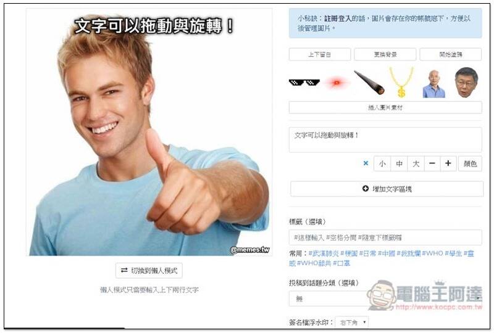The height and width of the screenshot is (333, 494).
Task: Add the gold dollar chain sticker
Action: click(x=401, y=82)
